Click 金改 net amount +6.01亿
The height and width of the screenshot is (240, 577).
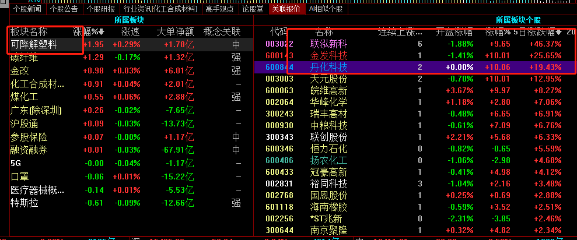[x=178, y=70]
